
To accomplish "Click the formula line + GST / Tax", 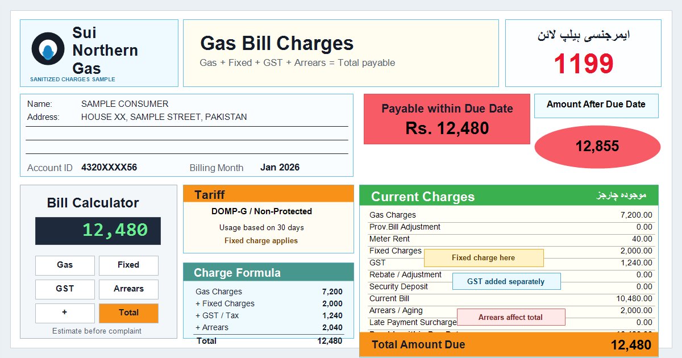I will click(269, 315).
